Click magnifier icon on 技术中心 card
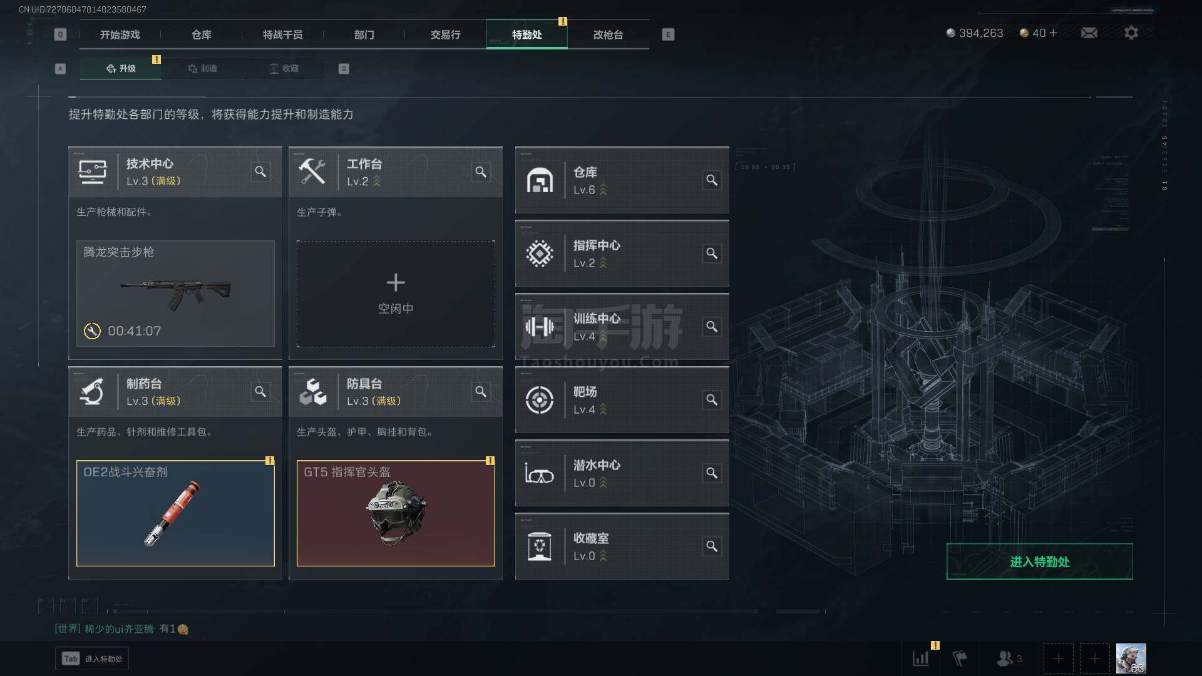 pos(260,172)
